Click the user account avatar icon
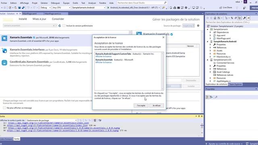258x145 pixels. (x=245, y=2)
